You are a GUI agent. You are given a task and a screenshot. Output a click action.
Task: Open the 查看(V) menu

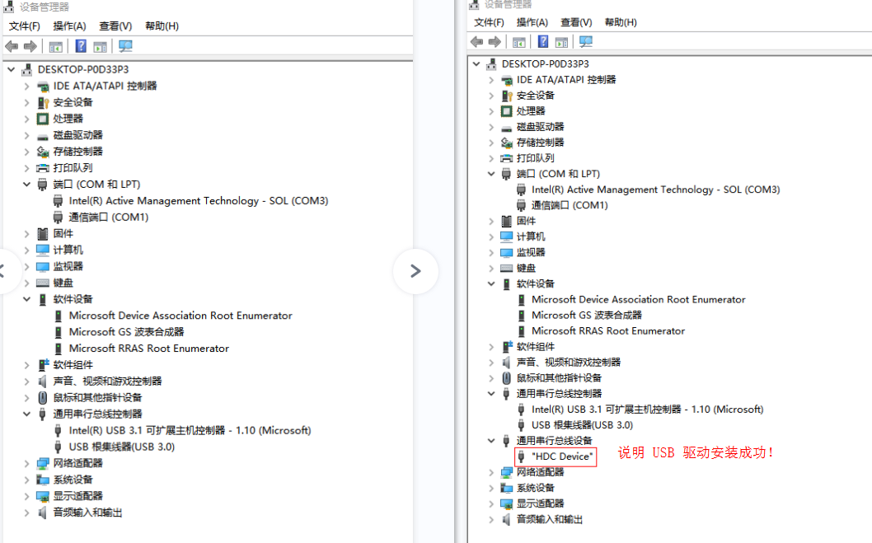click(115, 26)
